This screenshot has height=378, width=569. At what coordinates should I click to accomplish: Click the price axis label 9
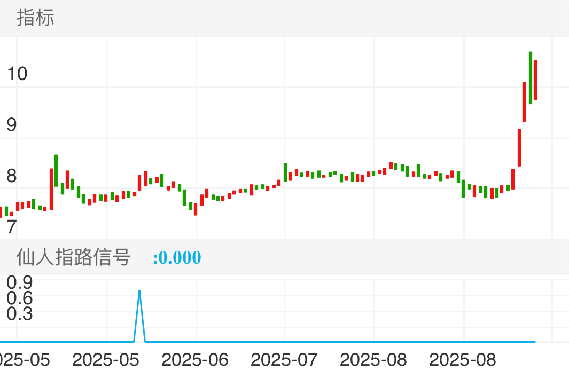tap(12, 125)
